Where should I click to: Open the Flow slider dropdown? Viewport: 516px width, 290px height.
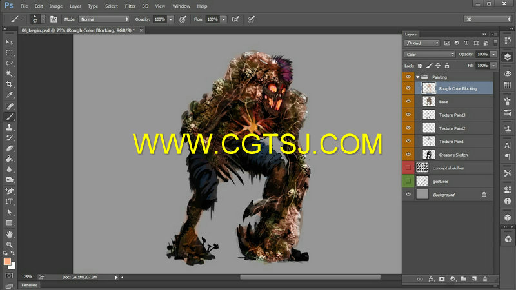tap(223, 19)
